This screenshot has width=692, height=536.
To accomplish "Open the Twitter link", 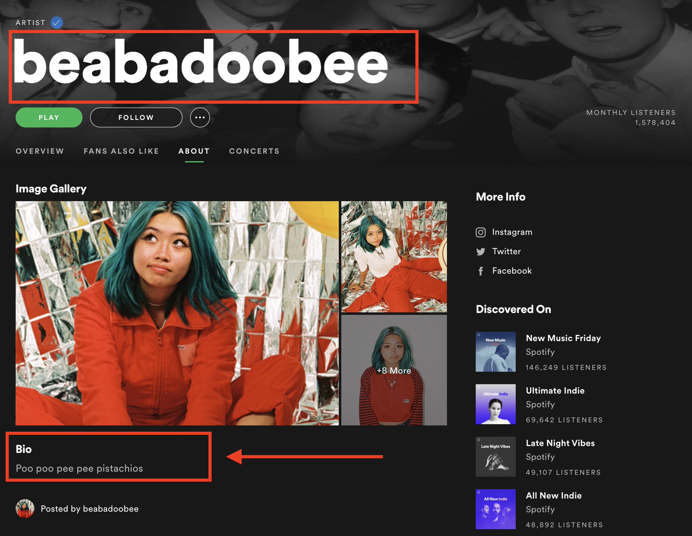I will click(x=506, y=251).
